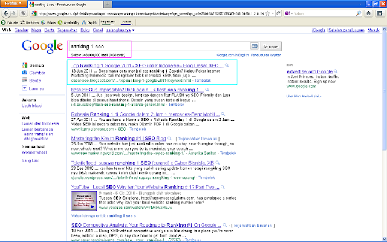Click 'Lihat iklan Anda di sini' link
The image size is (387, 242).
(x=304, y=96)
